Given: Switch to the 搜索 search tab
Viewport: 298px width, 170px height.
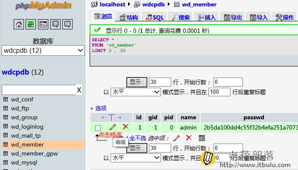Looking at the screenshot, I should [x=180, y=17].
